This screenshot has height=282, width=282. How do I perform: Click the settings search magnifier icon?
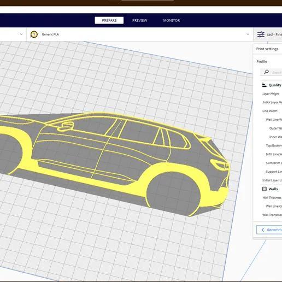(x=266, y=72)
